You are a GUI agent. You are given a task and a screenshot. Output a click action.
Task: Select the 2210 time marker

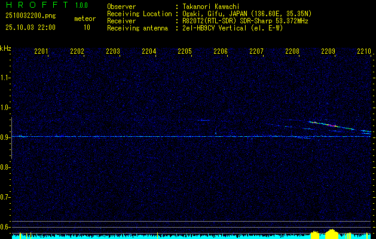364,52
